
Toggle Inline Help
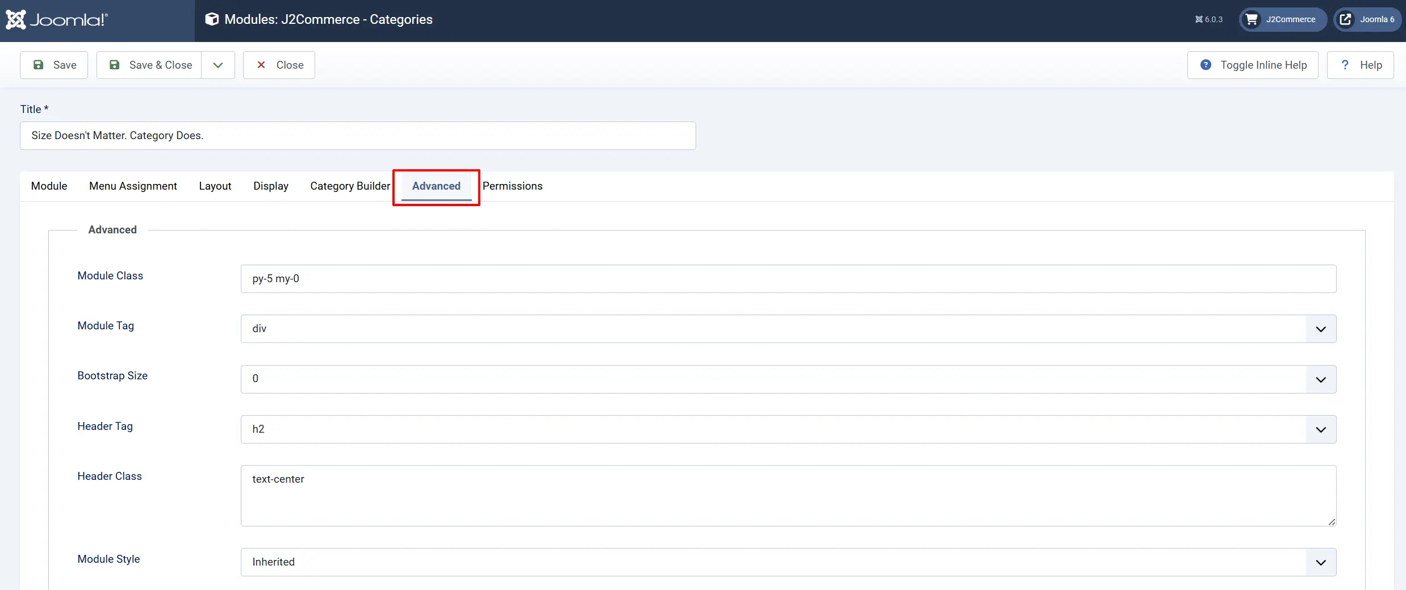pyautogui.click(x=1253, y=65)
